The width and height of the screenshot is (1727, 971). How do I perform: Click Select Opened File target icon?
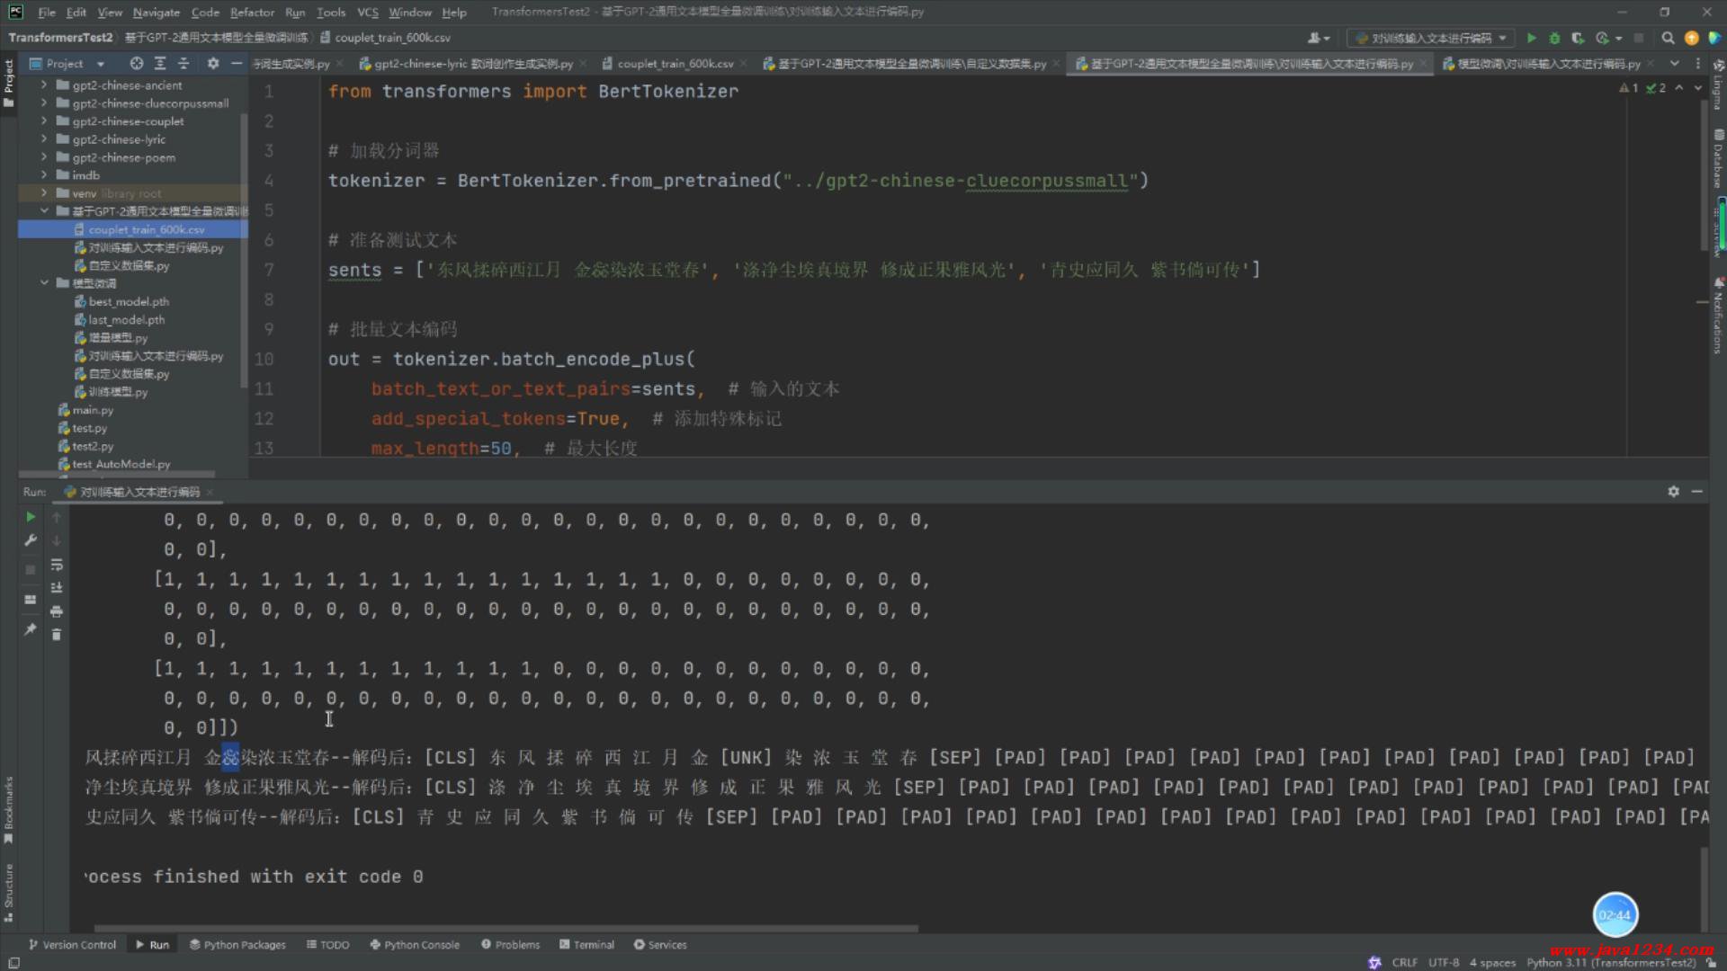coord(136,64)
